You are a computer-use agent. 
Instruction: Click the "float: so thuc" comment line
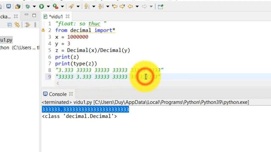click(x=81, y=24)
